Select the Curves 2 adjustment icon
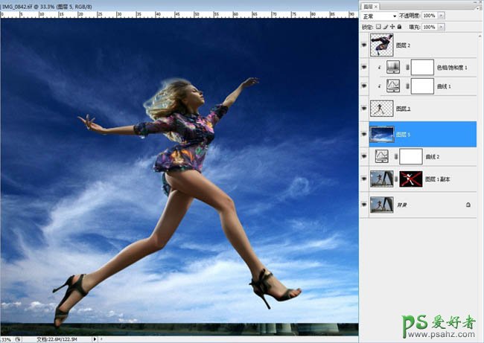Screen dimensions: 484x343 (382, 156)
